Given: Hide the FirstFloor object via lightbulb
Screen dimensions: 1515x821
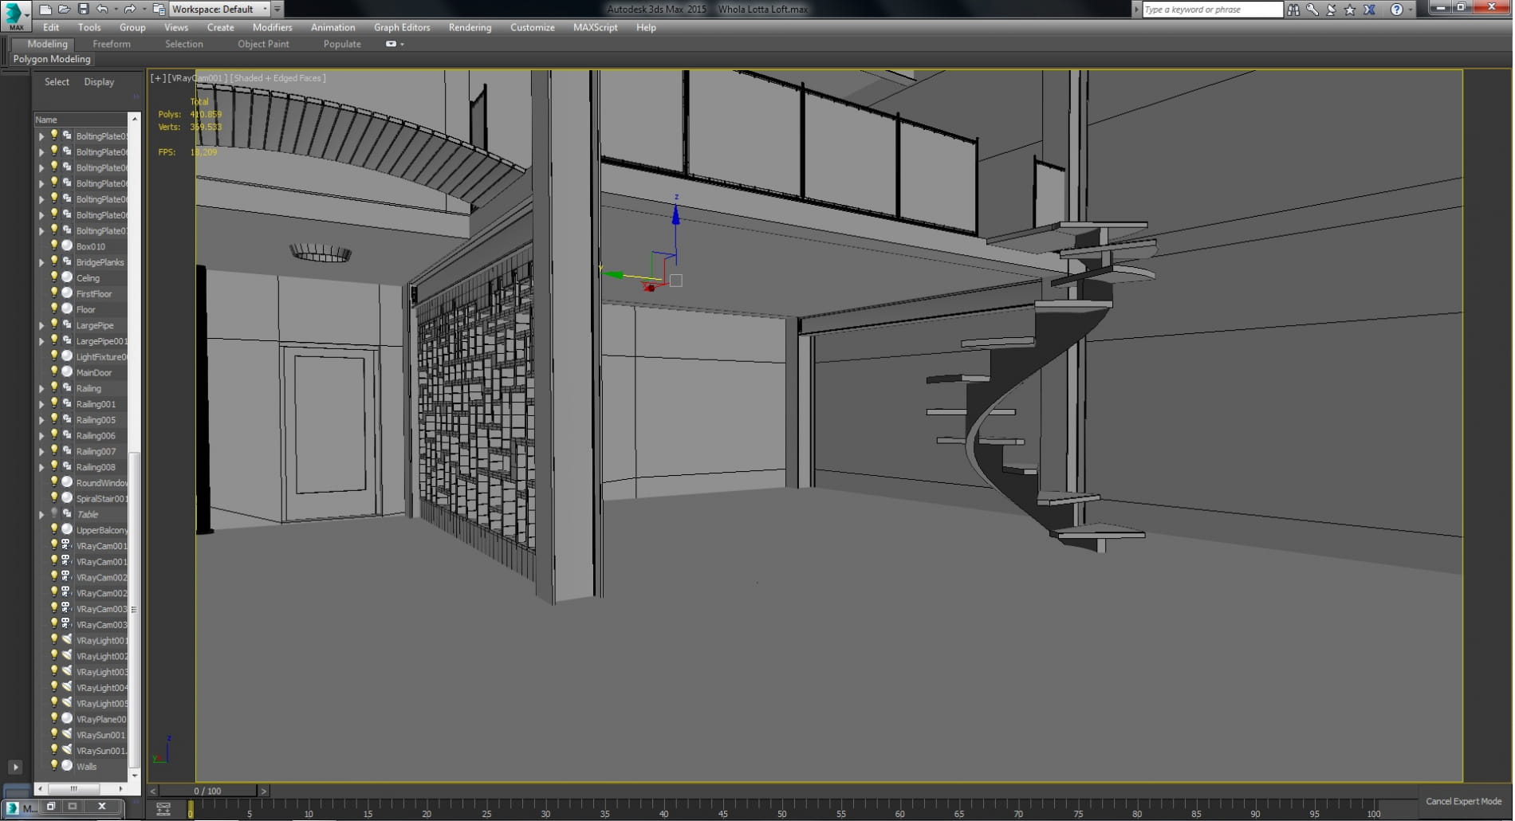Looking at the screenshot, I should [54, 293].
